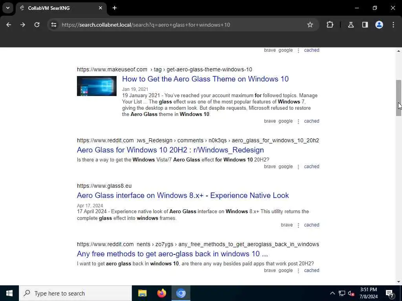Click the https://www.makeuseof.com URL text
This screenshot has width=402, height=301.
(112, 70)
